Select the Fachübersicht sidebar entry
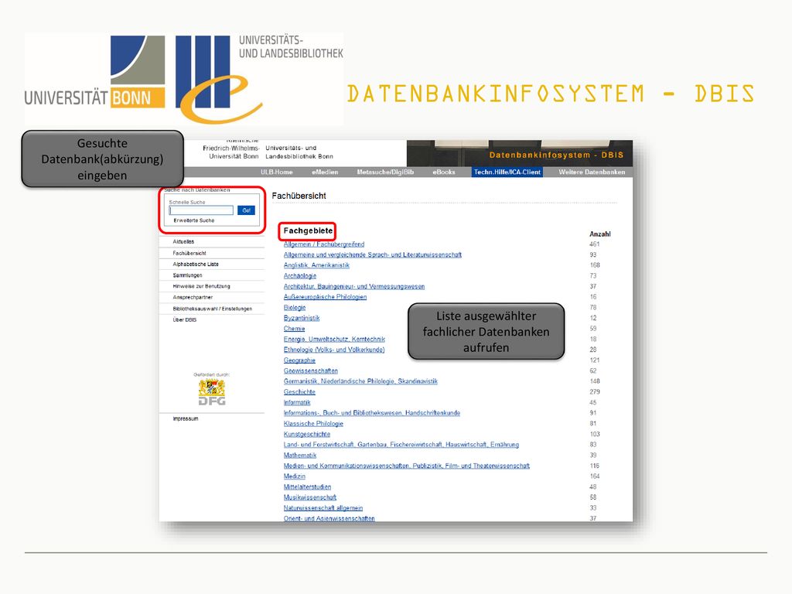This screenshot has height=594, width=792. tap(189, 253)
